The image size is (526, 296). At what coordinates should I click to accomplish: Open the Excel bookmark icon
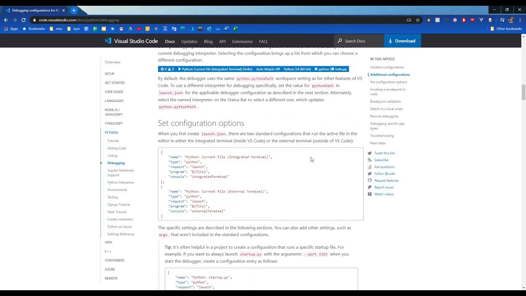235,29
